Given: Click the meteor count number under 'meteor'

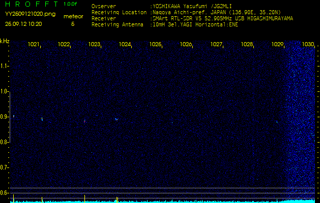Looking at the screenshot, I should coord(73,24).
